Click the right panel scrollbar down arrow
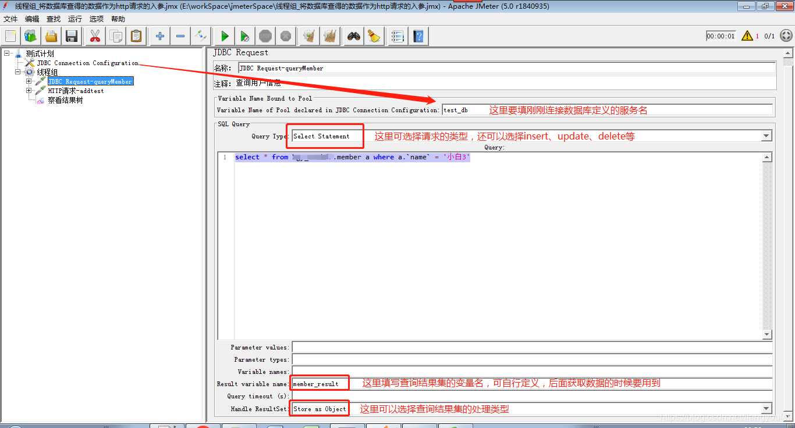The image size is (795, 428). point(788,416)
